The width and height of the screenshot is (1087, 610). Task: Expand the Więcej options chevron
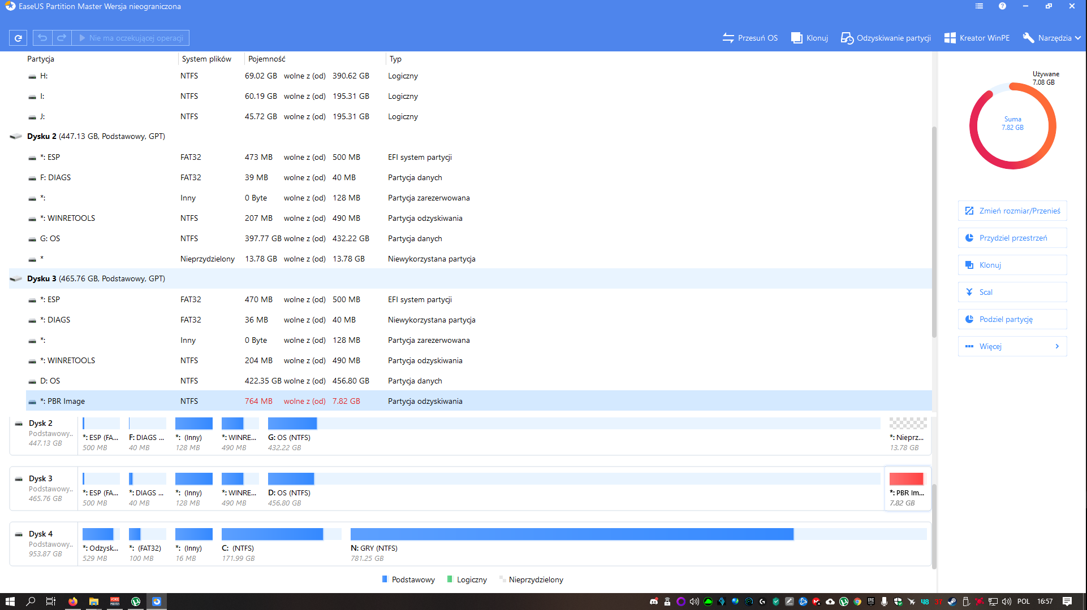[x=1056, y=346]
